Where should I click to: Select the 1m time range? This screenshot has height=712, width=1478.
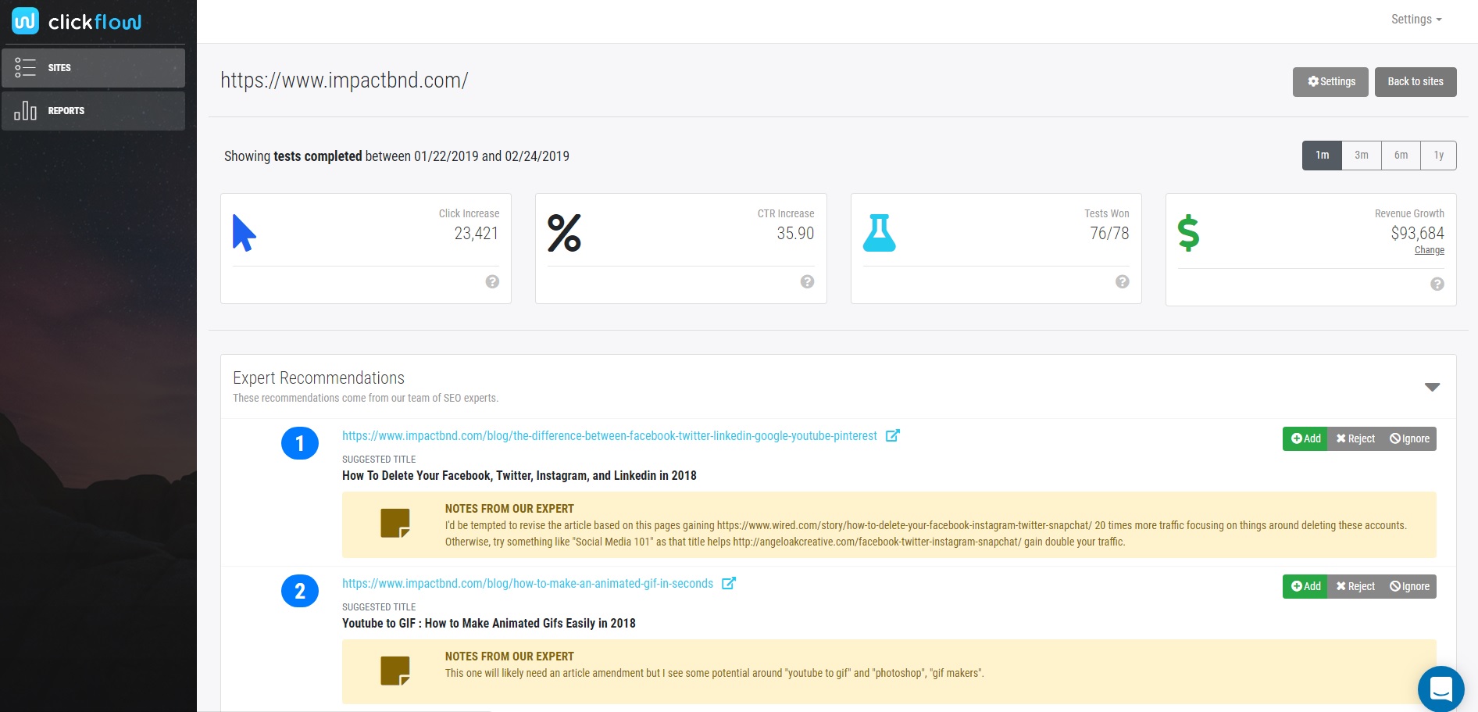[1322, 156]
